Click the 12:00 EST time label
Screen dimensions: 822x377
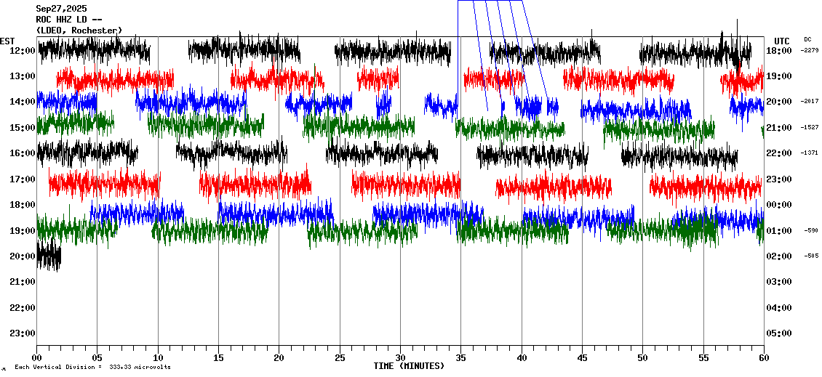[x=23, y=50]
